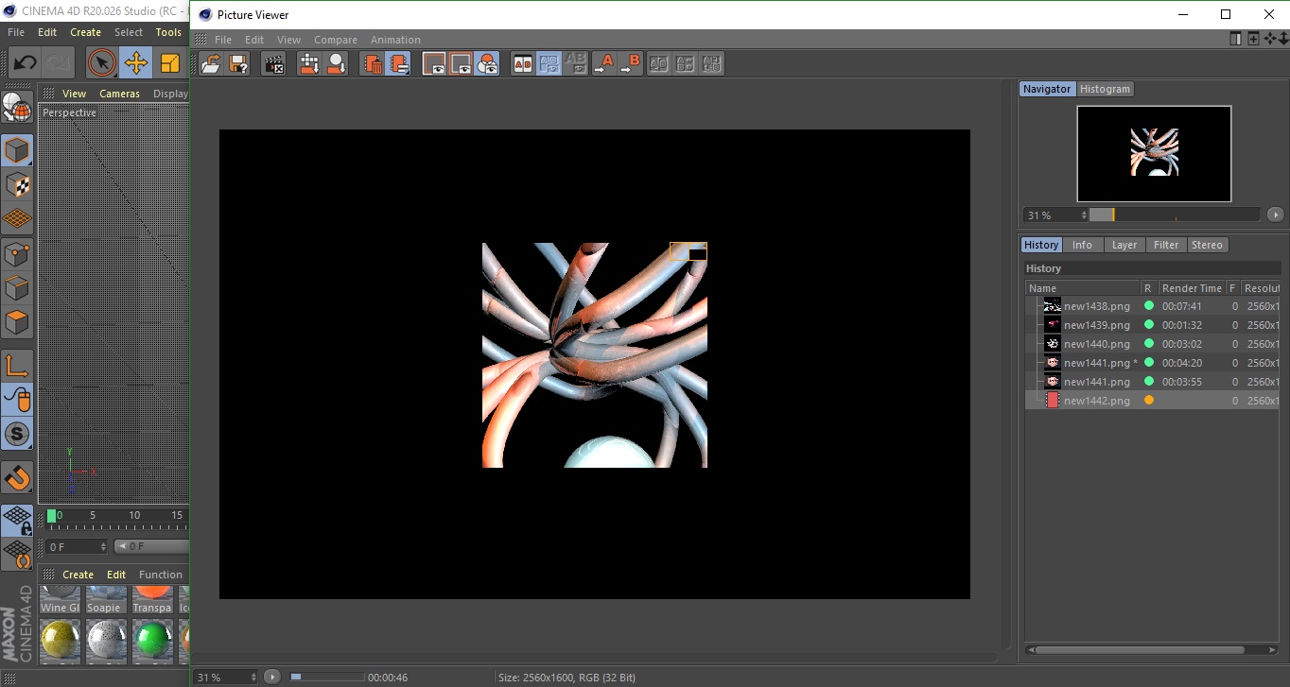Switch to the Histogram tab
Screen dimensions: 1290x687
[1105, 89]
